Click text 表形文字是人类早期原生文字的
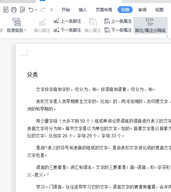Screen dimensions: 171x192 66,102
